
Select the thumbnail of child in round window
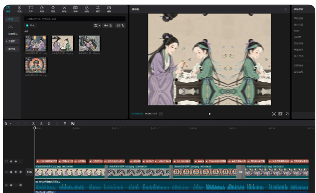[36, 65]
